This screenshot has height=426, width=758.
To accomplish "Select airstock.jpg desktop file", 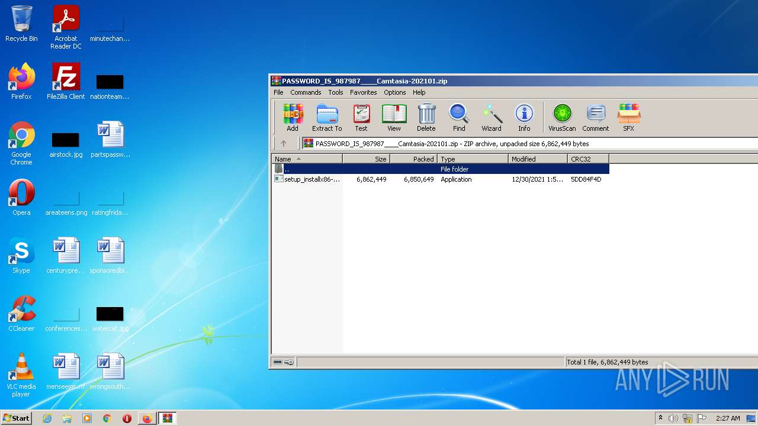I will 66,144.
